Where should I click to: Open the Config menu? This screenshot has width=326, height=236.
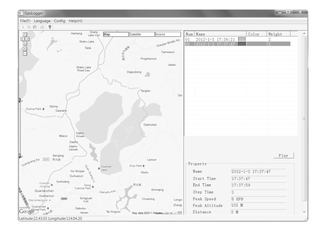[60, 21]
